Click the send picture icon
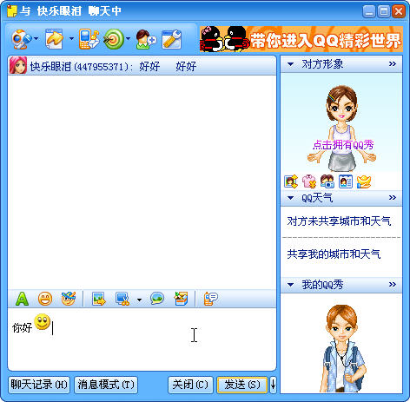Screen dimensions: 410x402 click(x=99, y=299)
